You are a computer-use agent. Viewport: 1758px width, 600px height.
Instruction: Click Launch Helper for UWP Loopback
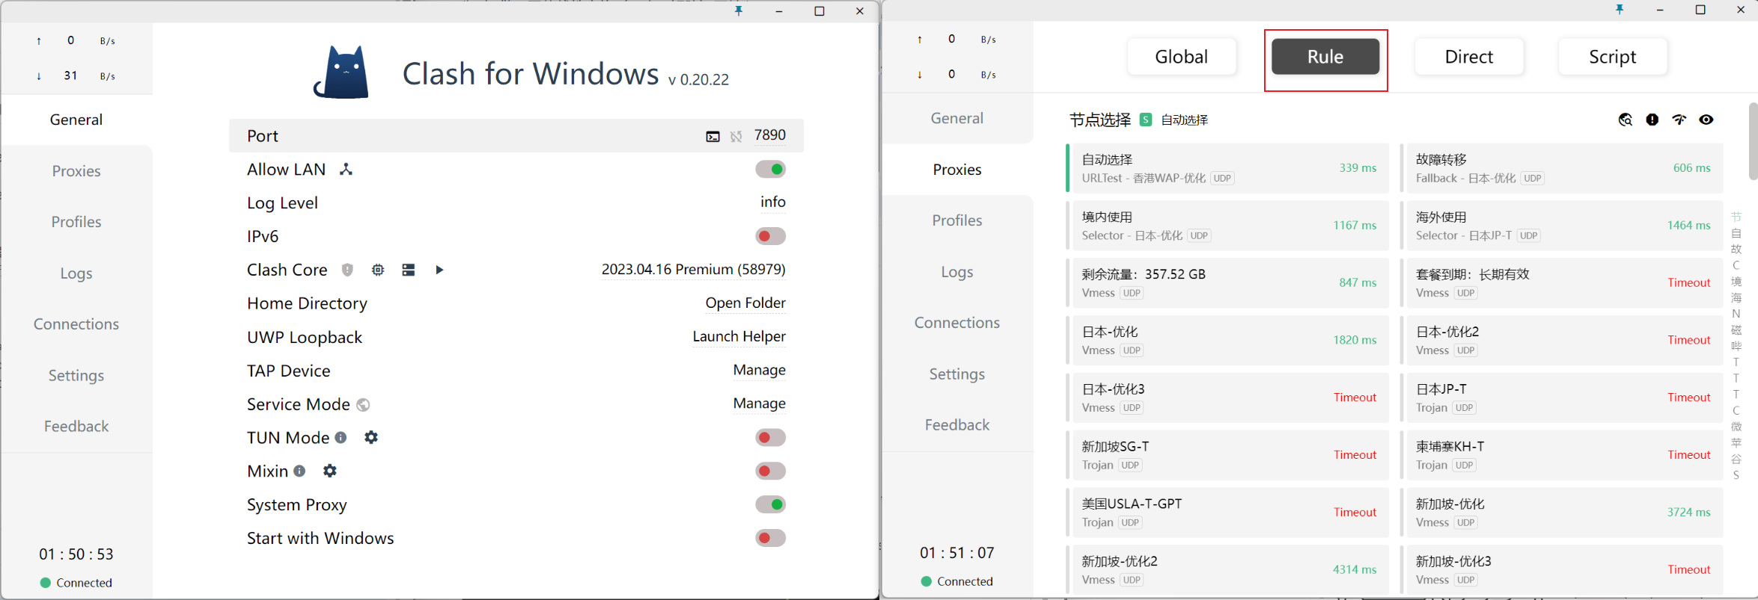pos(739,337)
